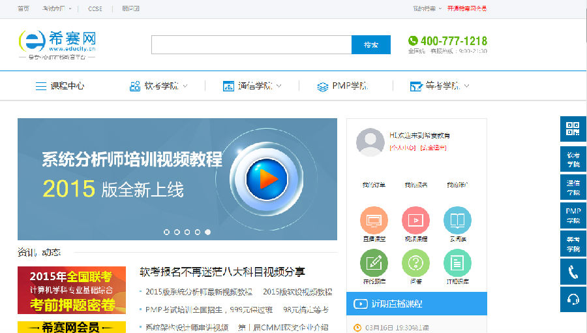The width and height of the screenshot is (587, 333).
Task: Open the green 在线题库 pencil icon
Action: pos(374,263)
